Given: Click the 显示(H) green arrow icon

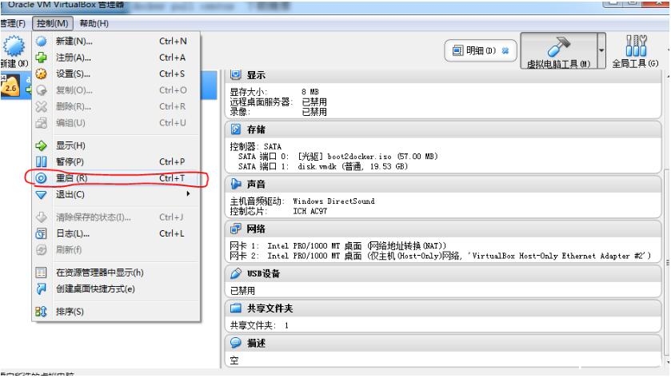Looking at the screenshot, I should [x=41, y=145].
